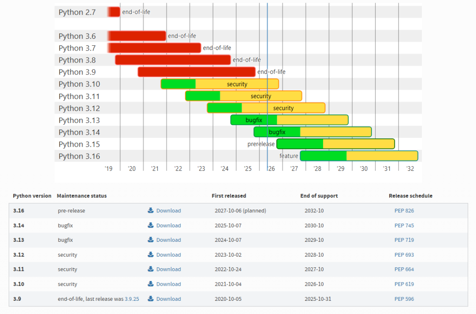Click the 'Release schedule' column header
Viewport: 476px width, 314px height.
pyautogui.click(x=410, y=196)
